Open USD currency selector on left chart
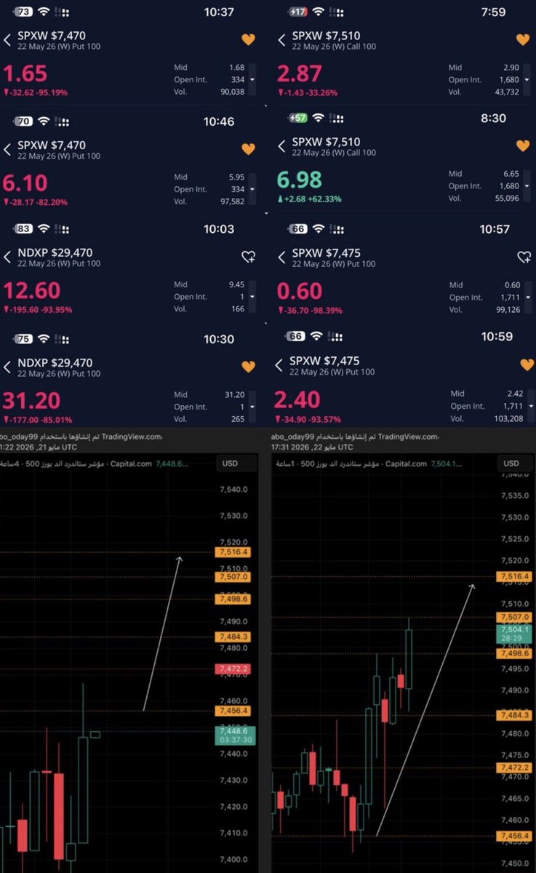536x873 pixels. (236, 463)
